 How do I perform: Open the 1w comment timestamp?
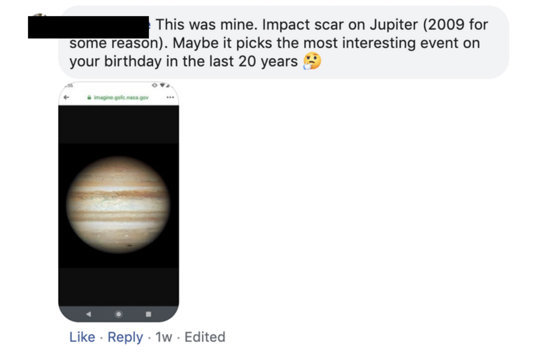point(164,337)
